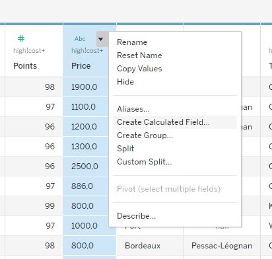This screenshot has height=259, width=272.
Task: Click the high!cost+ source label above Price
Action: coord(87,51)
